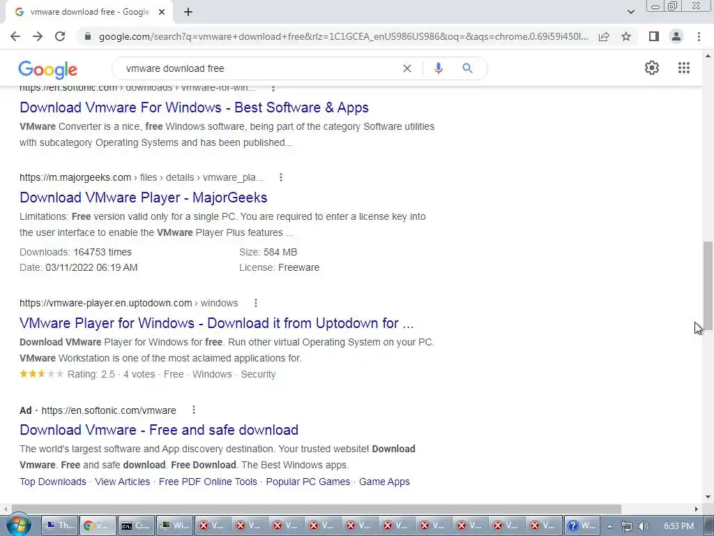Reload the current search page
The image size is (714, 536).
60,36
